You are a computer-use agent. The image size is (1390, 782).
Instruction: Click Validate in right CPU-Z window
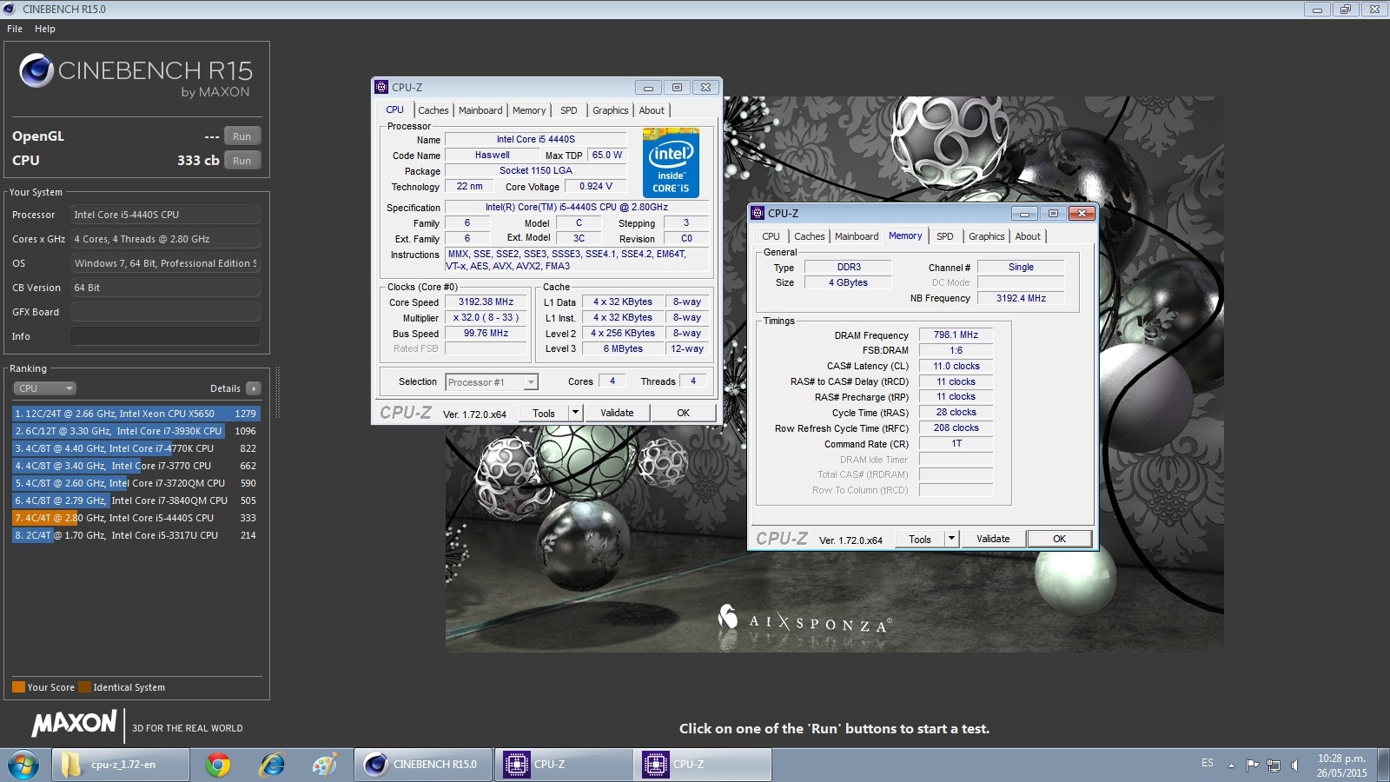tap(993, 540)
